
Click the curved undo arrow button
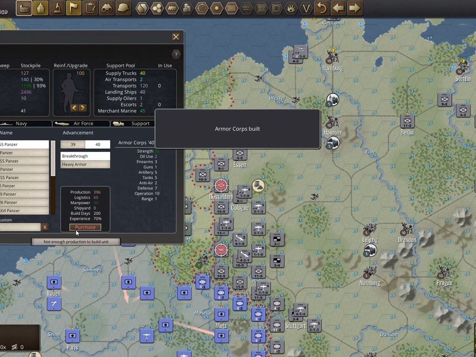[322, 8]
